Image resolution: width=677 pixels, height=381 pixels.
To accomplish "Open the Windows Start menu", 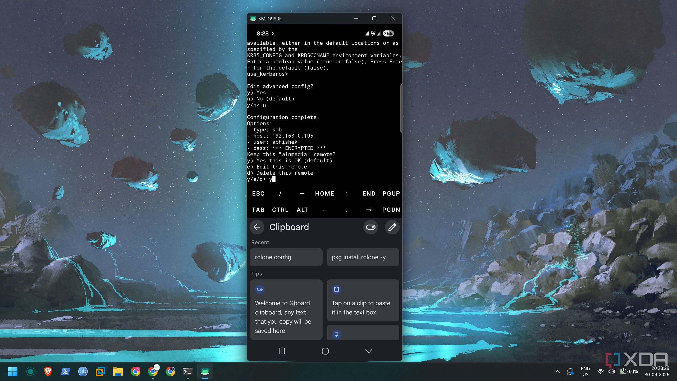I will click(13, 371).
